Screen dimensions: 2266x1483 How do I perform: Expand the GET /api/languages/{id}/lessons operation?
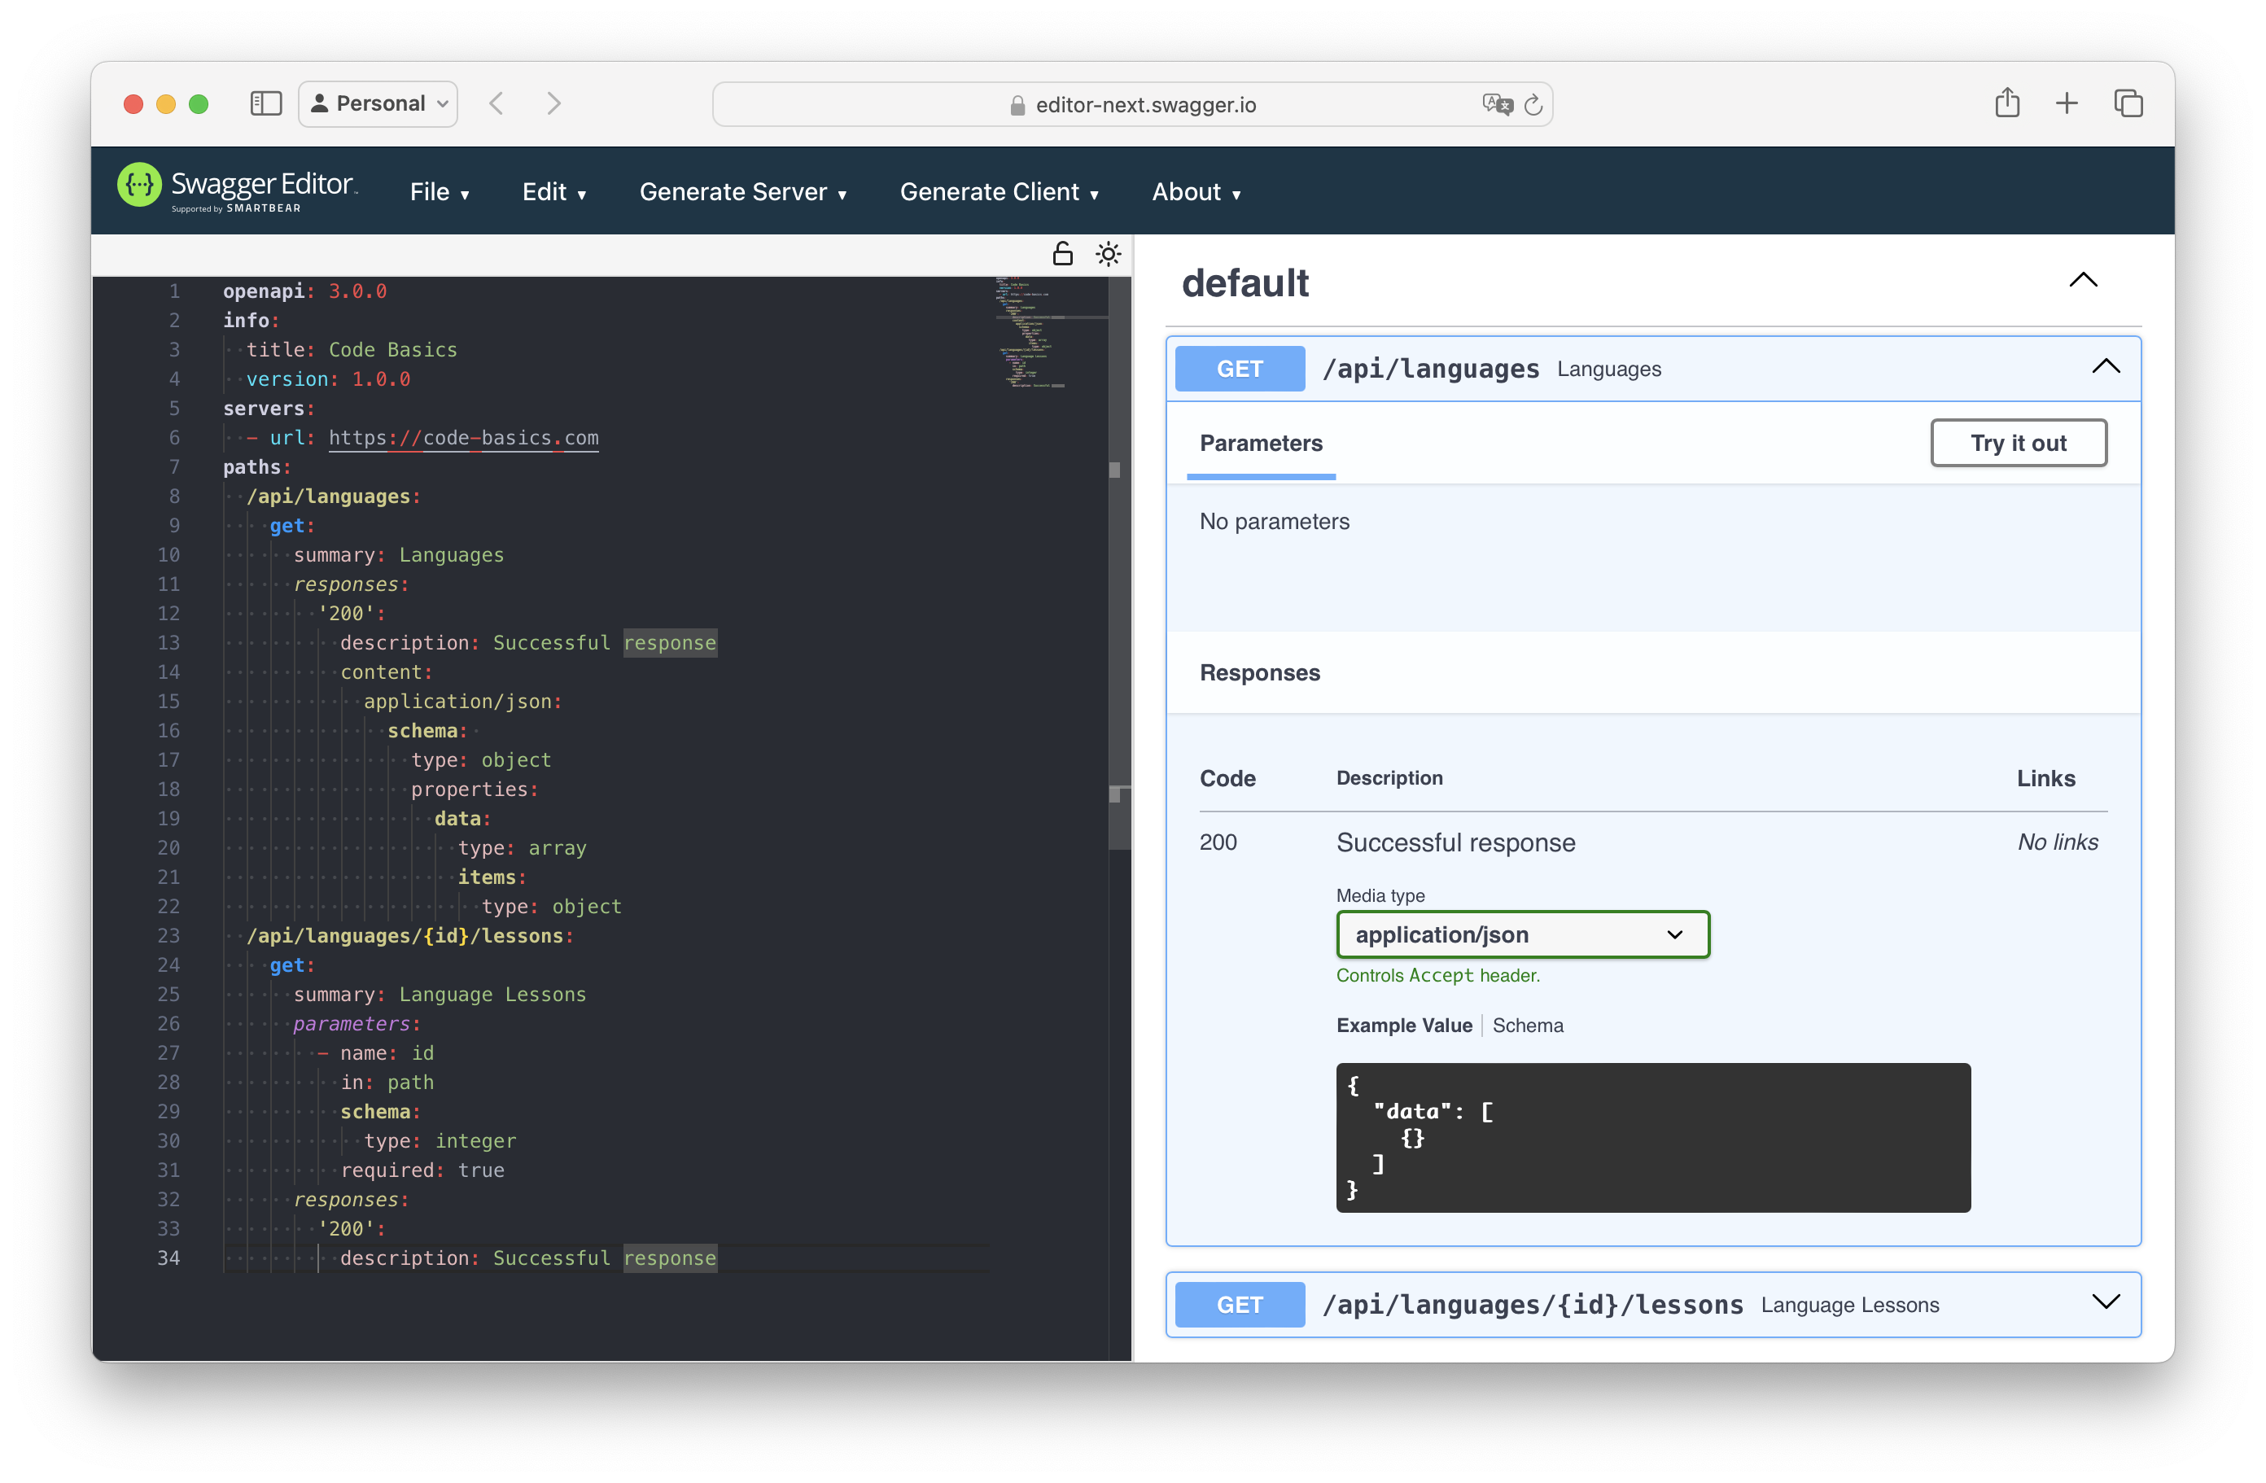2106,1302
